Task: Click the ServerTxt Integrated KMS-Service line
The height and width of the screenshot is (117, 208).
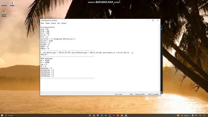Action: [x=58, y=39]
